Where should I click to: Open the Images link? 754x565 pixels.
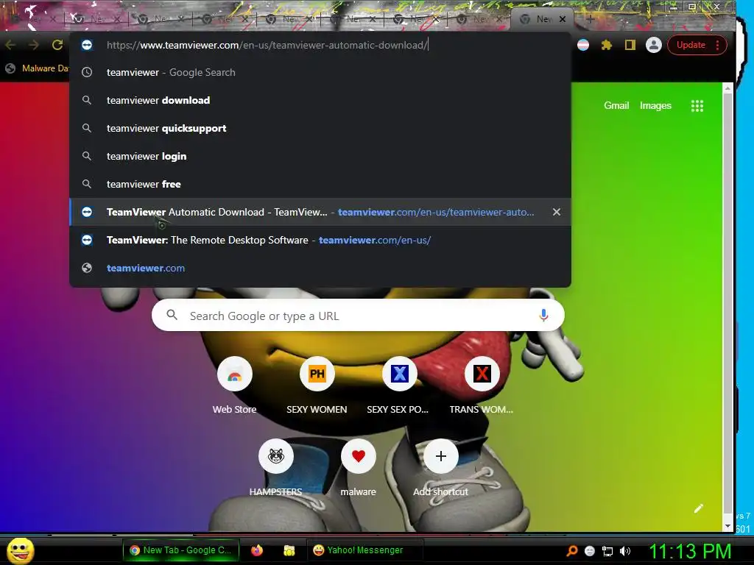tap(655, 106)
